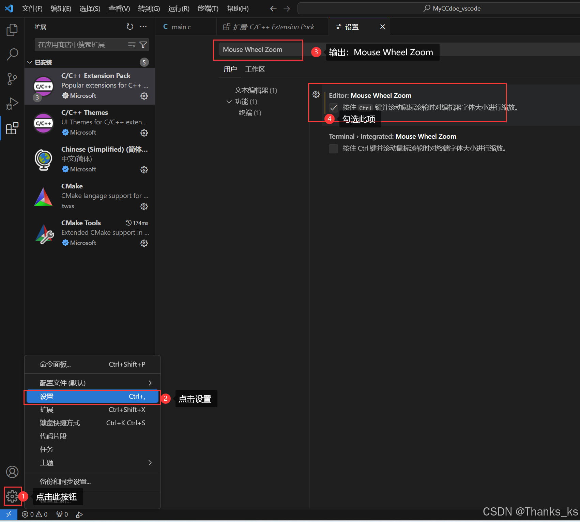Image resolution: width=580 pixels, height=522 pixels.
Task: Select the C/C++ Themes extension entry
Action: 90,123
